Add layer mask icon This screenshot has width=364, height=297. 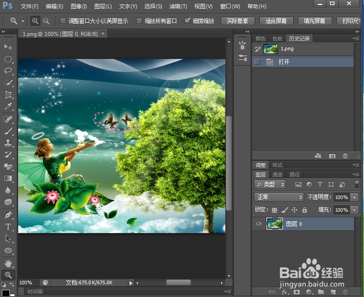click(x=296, y=292)
